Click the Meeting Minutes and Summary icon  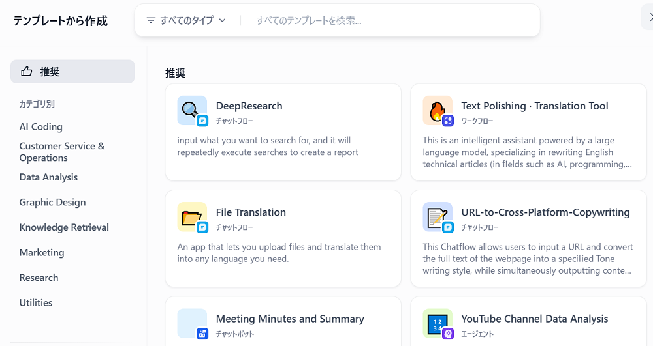click(191, 323)
